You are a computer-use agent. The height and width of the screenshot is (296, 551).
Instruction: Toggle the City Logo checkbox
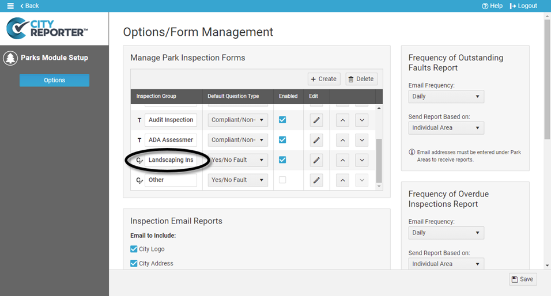coord(134,249)
